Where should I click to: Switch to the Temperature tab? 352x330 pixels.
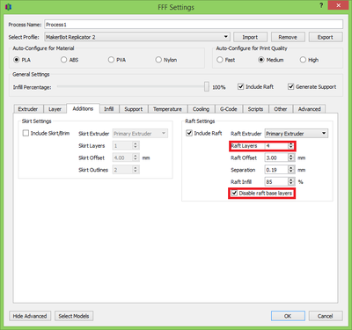(x=168, y=109)
